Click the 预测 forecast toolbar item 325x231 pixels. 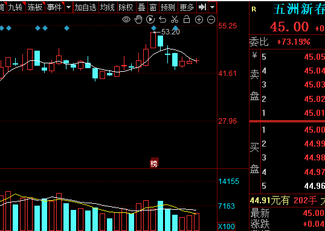[168, 8]
